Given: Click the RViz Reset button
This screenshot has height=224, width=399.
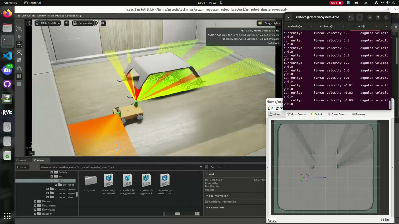Looking at the screenshot, I should pyautogui.click(x=272, y=220).
